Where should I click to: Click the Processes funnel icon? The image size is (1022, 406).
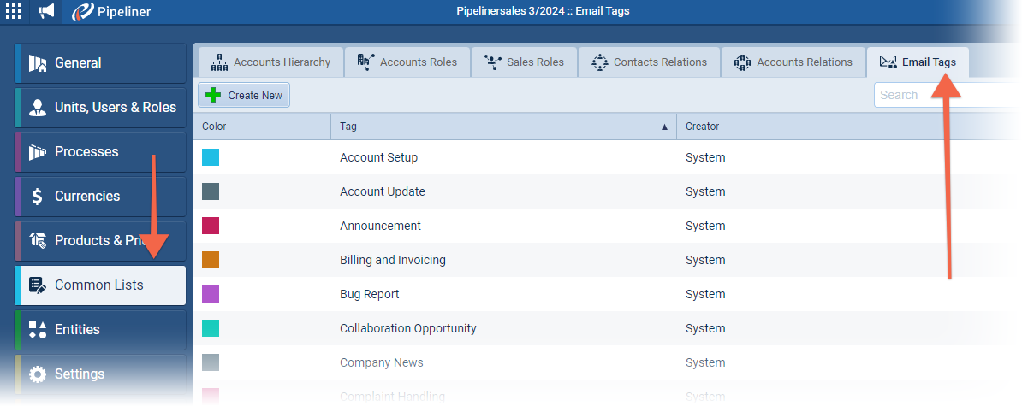38,152
